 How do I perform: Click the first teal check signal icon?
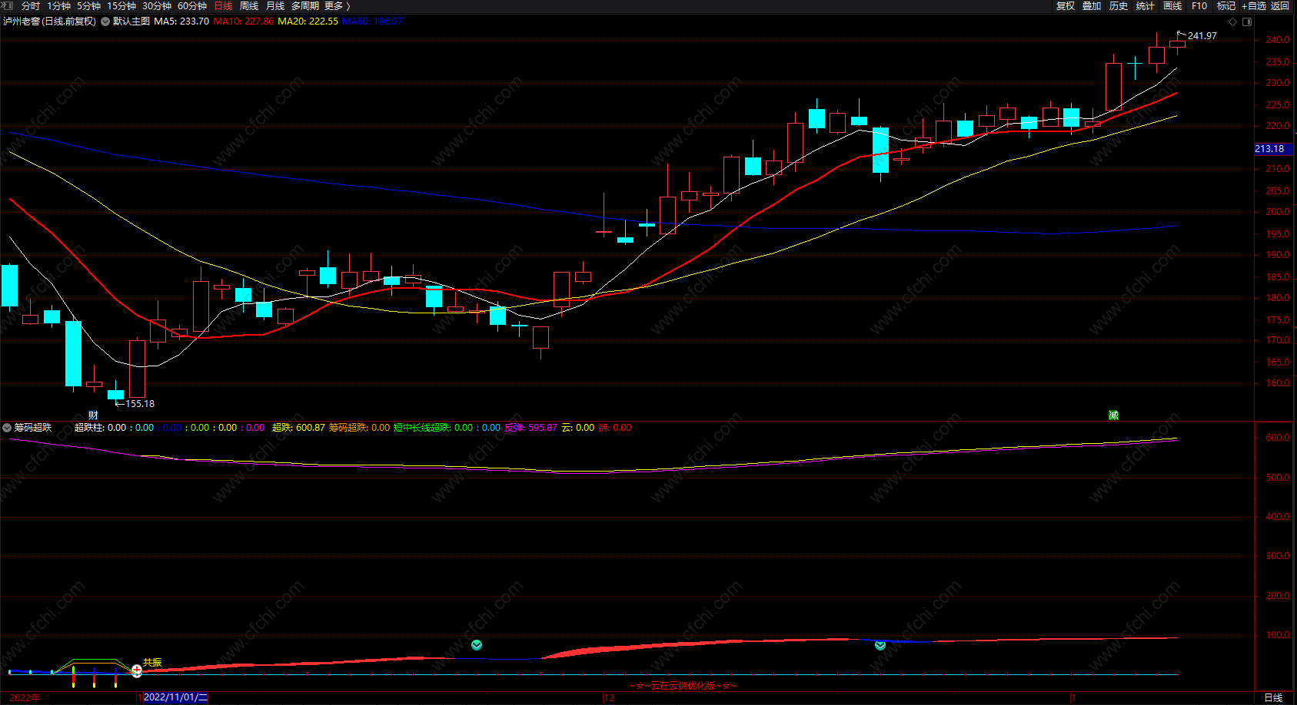[477, 645]
